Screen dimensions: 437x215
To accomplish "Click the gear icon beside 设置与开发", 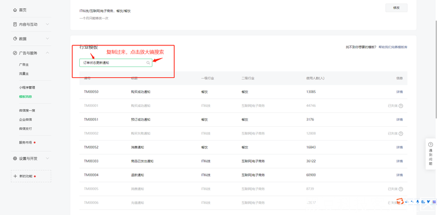I will [x=15, y=158].
